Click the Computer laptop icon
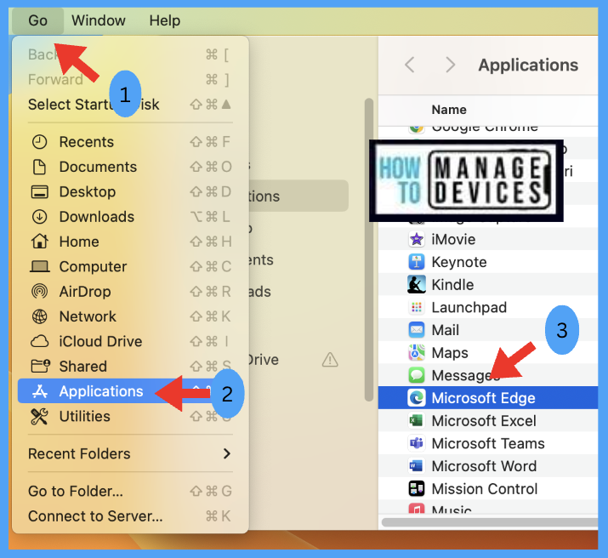This screenshot has width=608, height=558. click(40, 266)
